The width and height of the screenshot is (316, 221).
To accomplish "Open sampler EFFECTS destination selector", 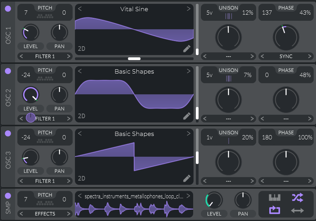I will [45, 214].
